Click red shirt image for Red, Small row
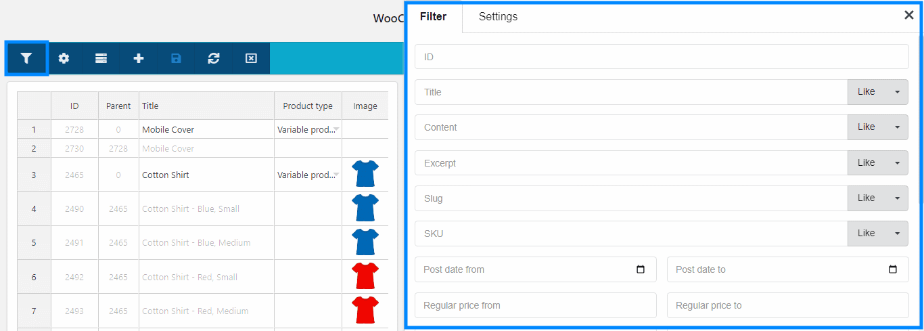The height and width of the screenshot is (331, 924). pos(365,276)
